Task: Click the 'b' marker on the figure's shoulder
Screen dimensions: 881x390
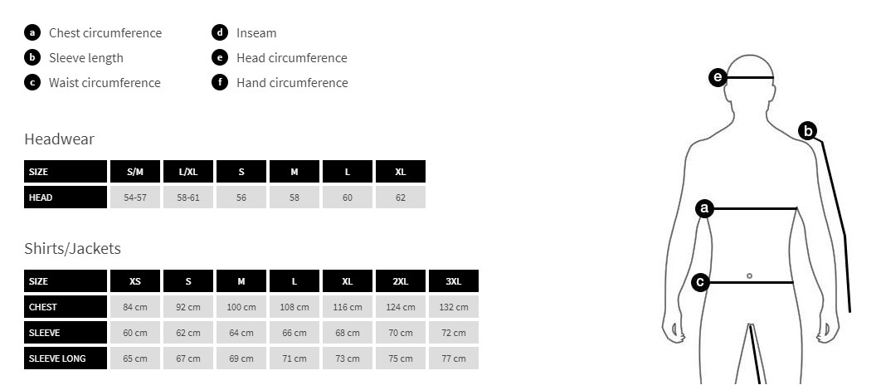Action: click(x=808, y=130)
